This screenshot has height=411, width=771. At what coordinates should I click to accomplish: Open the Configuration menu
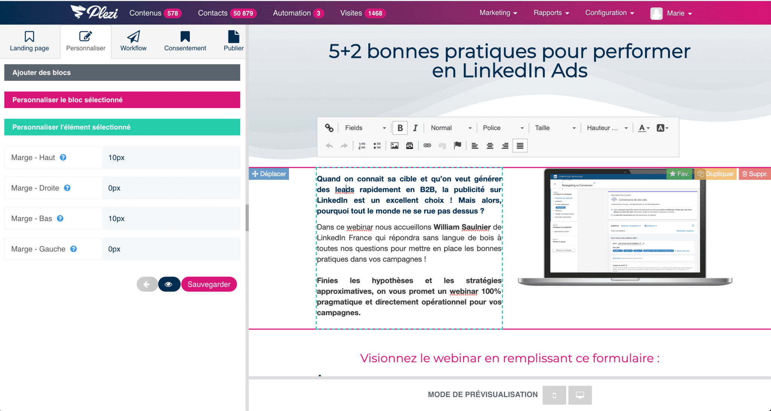609,13
